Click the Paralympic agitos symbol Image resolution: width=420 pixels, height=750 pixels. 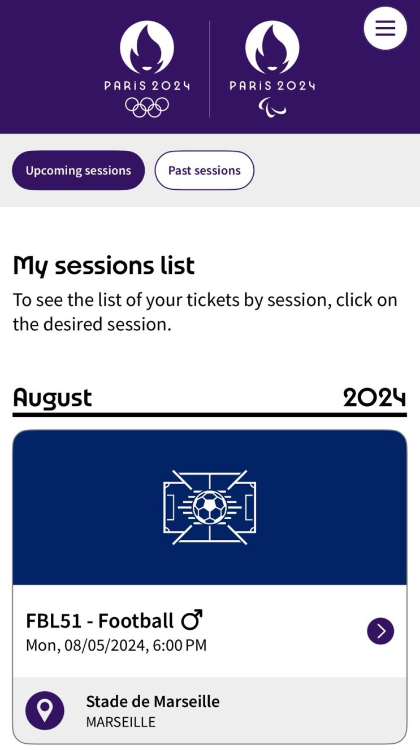272,107
